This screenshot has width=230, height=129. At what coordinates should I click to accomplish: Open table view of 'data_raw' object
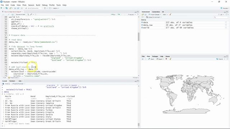click(x=226, y=25)
